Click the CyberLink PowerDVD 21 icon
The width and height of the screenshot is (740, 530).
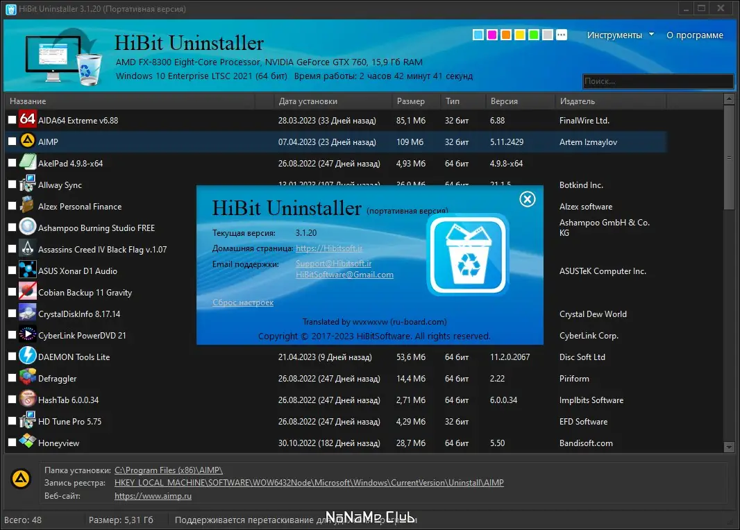coord(27,335)
